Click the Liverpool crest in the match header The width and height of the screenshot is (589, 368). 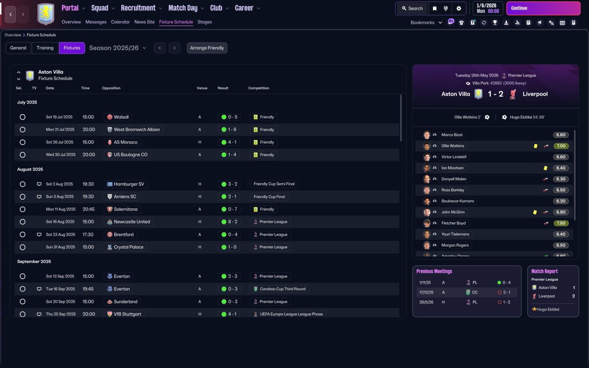(513, 94)
